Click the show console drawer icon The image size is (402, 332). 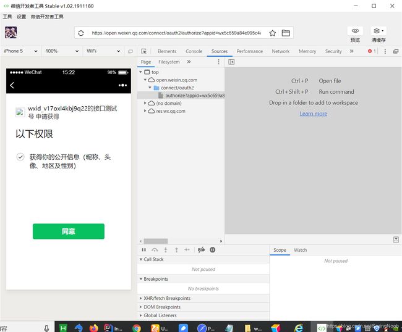[x=396, y=239]
